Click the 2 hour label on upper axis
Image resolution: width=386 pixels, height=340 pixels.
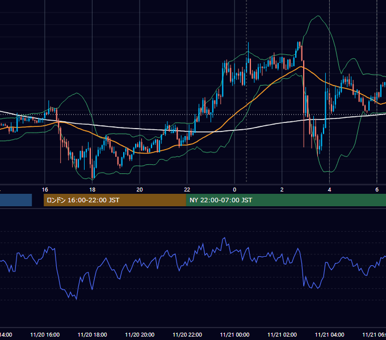pos(282,190)
